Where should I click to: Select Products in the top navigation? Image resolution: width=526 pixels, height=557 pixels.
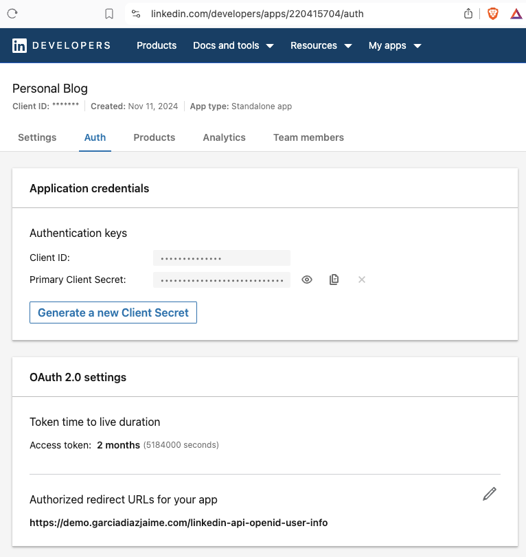157,45
